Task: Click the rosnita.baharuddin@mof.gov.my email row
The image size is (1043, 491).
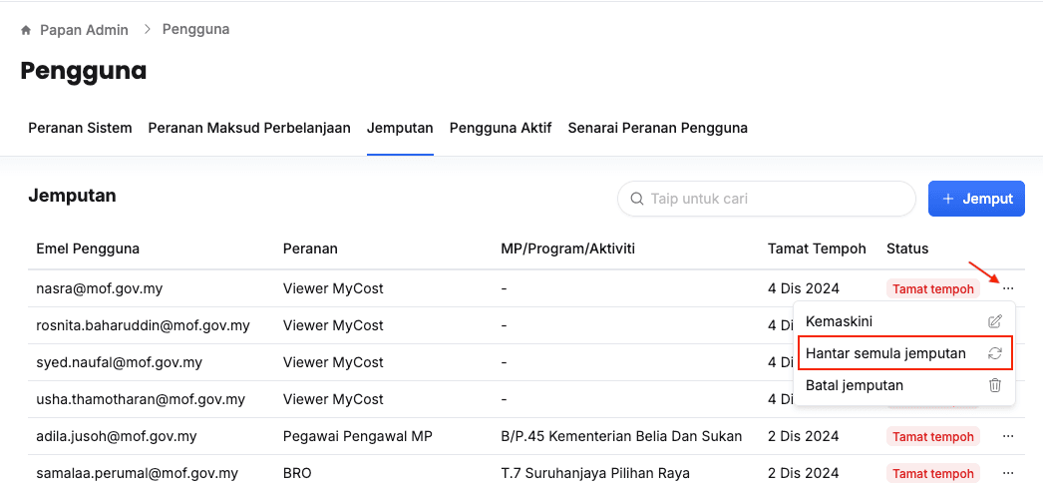Action: coord(143,325)
